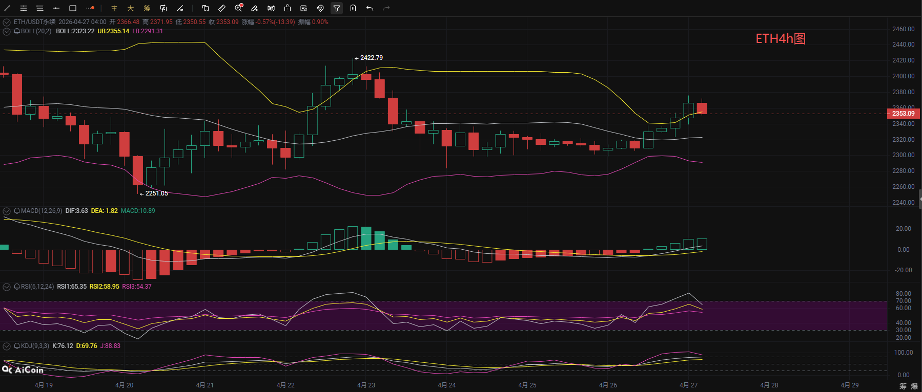Click the filter funnel icon

click(337, 8)
